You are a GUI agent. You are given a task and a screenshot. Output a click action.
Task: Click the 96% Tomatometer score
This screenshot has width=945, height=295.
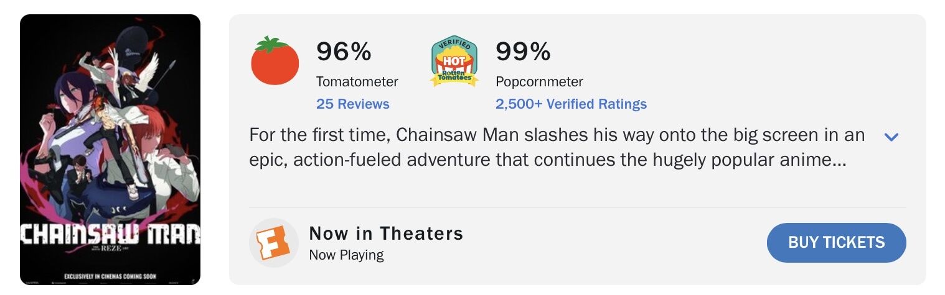tap(344, 52)
